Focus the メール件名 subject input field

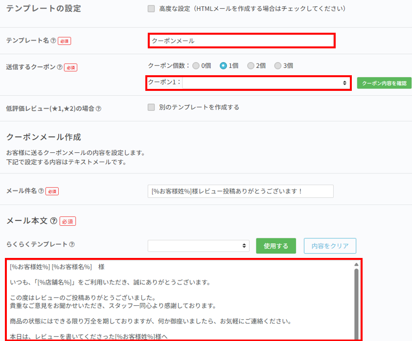point(240,191)
